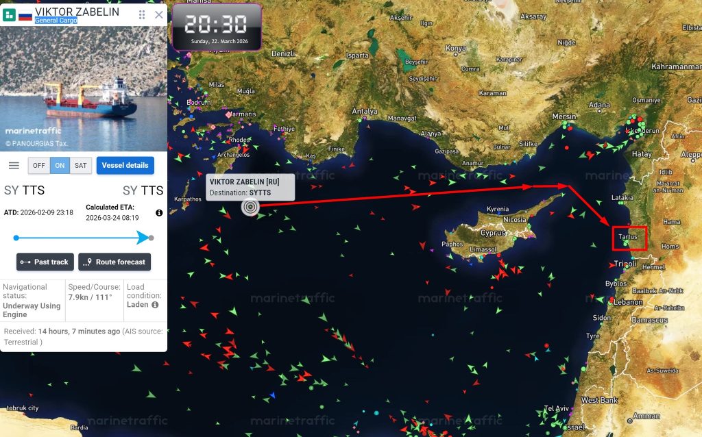702x437 pixels.
Task: Click the 20:30 clock widget
Action: [217, 27]
